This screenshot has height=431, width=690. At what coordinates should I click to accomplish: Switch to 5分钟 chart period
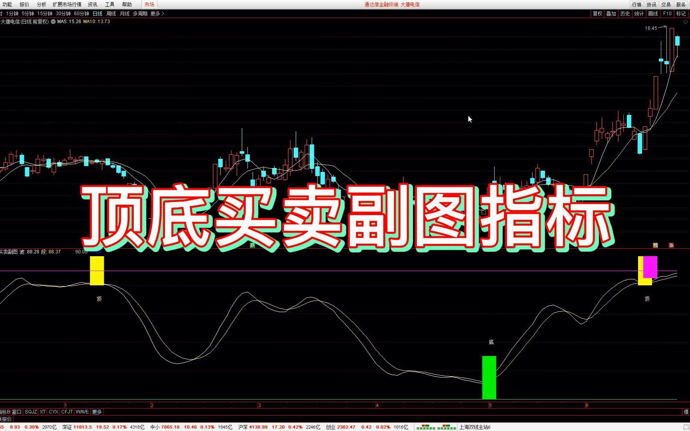click(x=28, y=14)
